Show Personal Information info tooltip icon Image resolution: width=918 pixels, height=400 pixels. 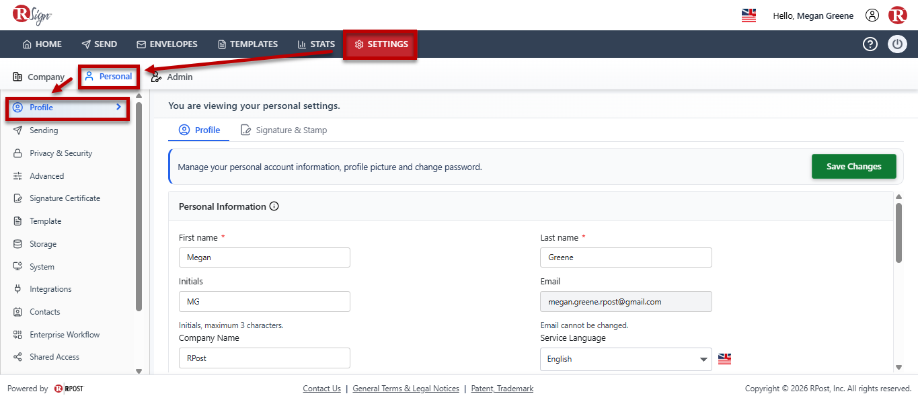coord(274,206)
